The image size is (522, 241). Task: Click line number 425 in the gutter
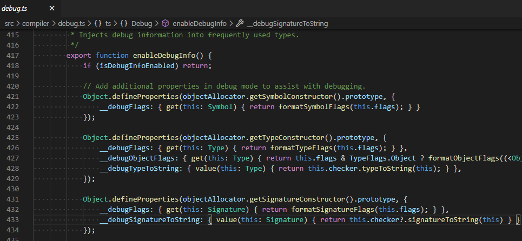tap(12, 138)
